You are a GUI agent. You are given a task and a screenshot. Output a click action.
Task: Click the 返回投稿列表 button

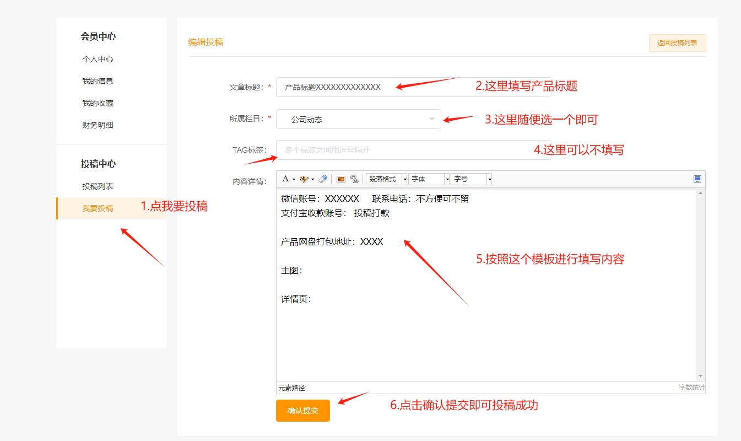coord(677,42)
